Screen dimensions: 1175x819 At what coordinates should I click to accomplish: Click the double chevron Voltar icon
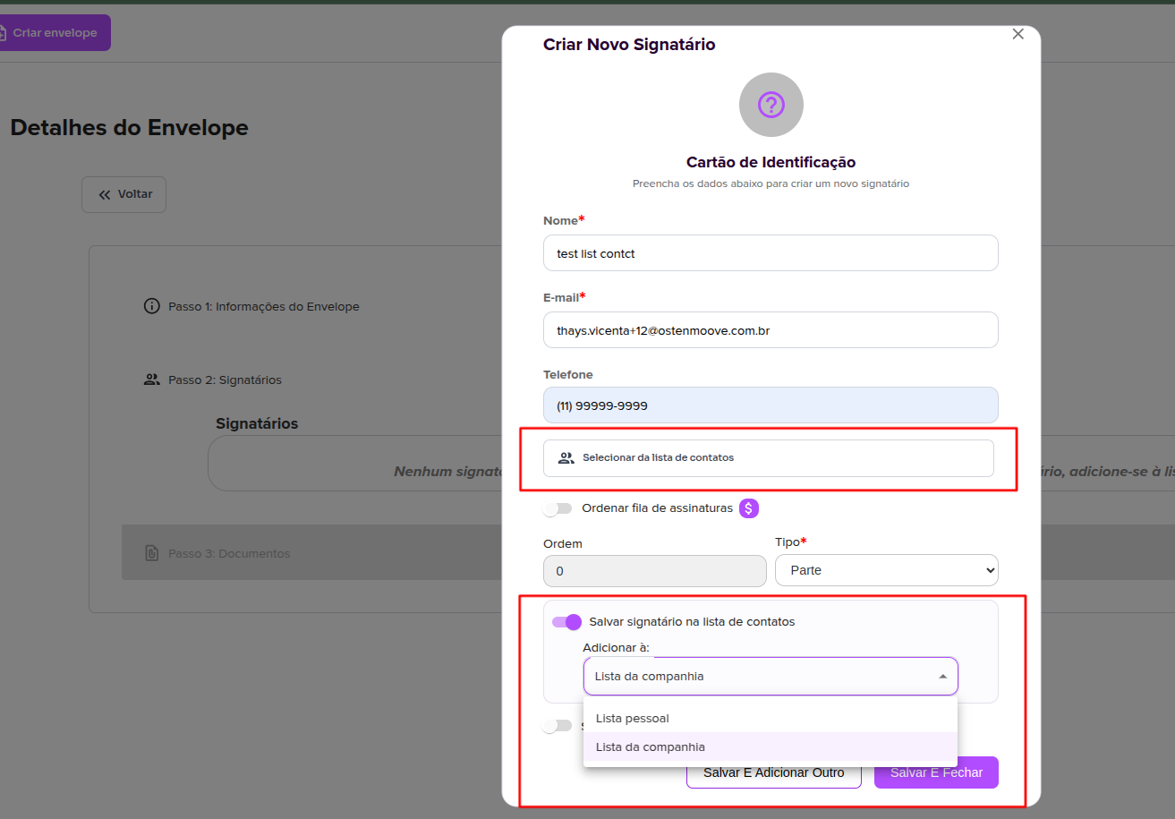[x=105, y=194]
